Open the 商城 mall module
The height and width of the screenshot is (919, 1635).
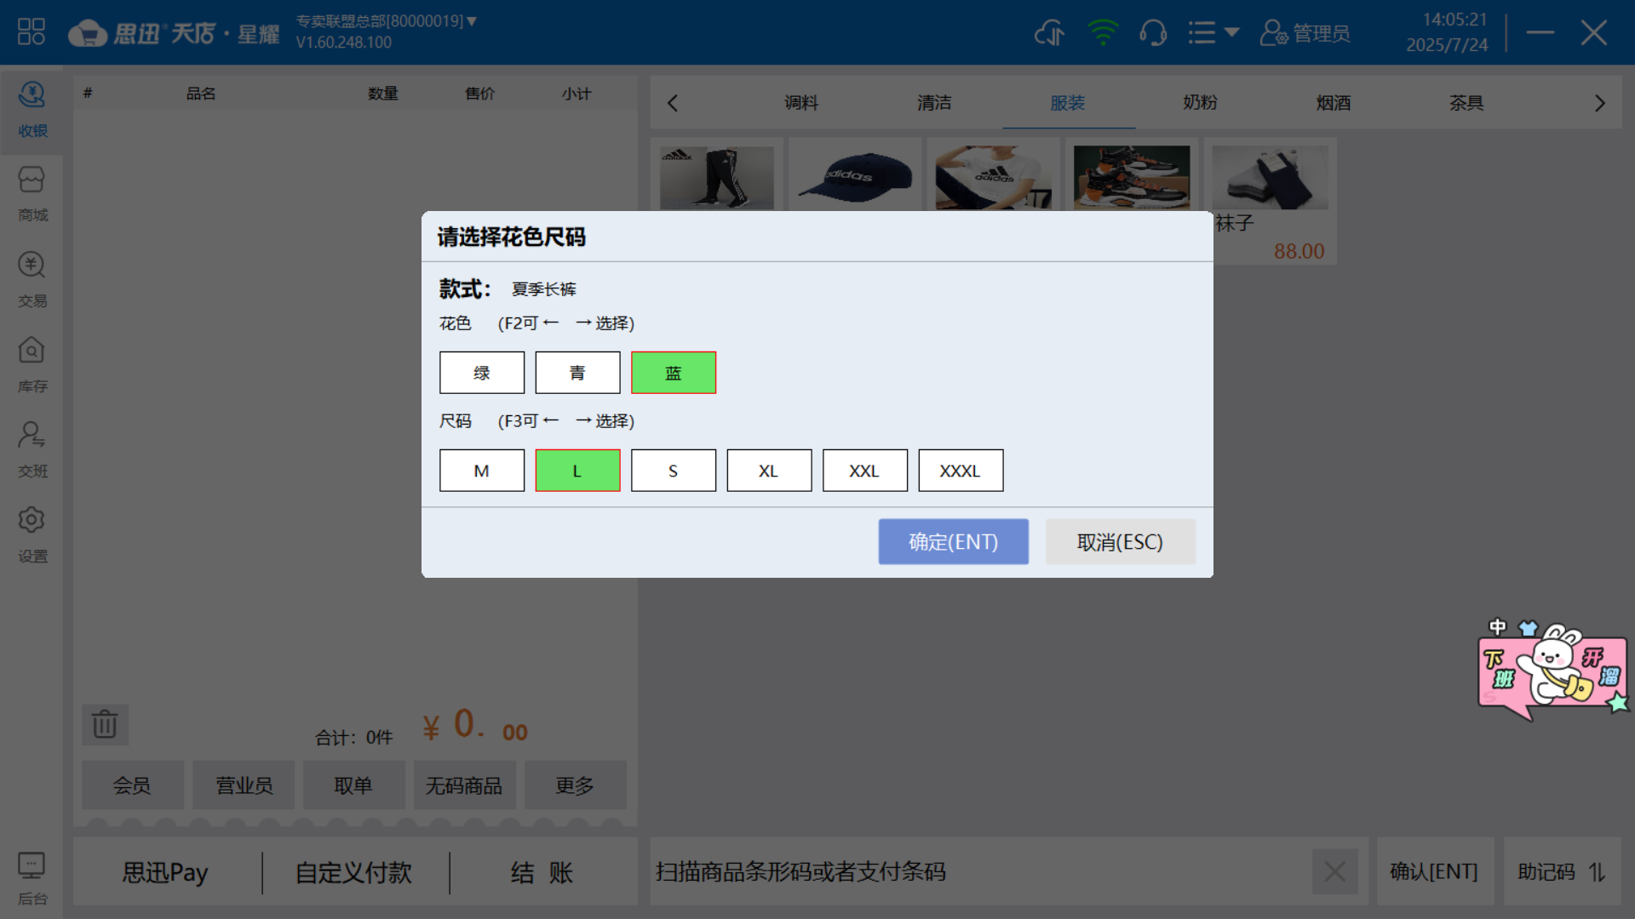[x=32, y=194]
